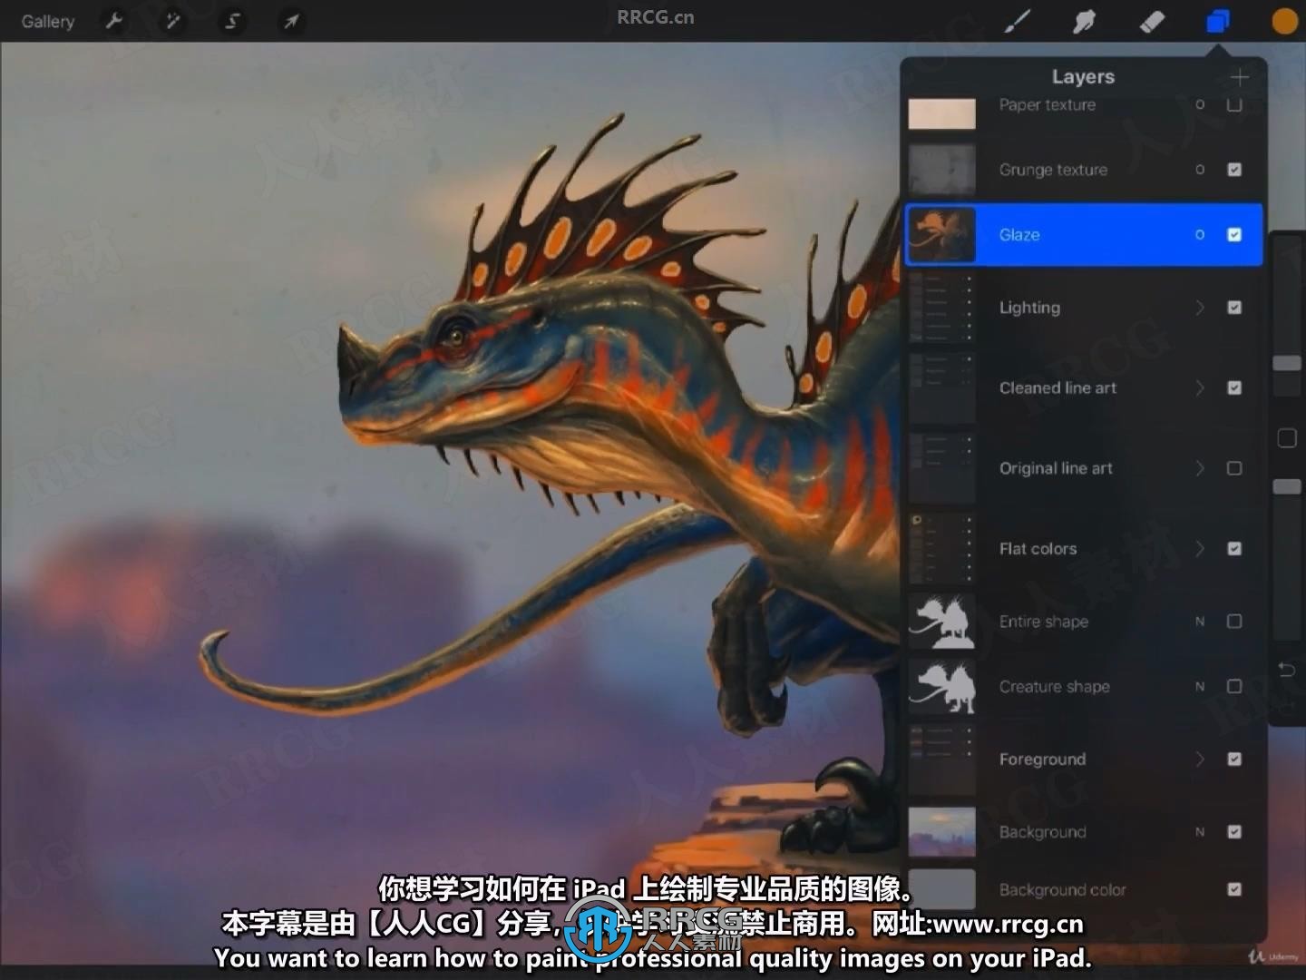The width and height of the screenshot is (1306, 980).
Task: Hide the Lighting group
Action: click(x=1234, y=308)
